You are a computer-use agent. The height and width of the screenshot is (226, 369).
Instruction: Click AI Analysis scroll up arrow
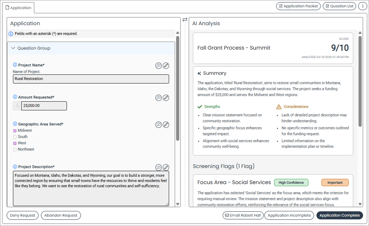[360, 33]
